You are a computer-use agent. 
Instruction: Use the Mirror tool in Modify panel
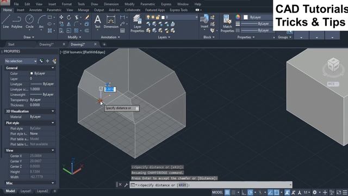pos(69,24)
